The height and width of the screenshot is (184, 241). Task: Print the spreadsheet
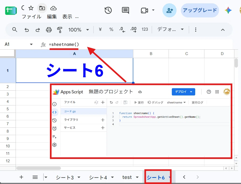[x=49, y=30]
